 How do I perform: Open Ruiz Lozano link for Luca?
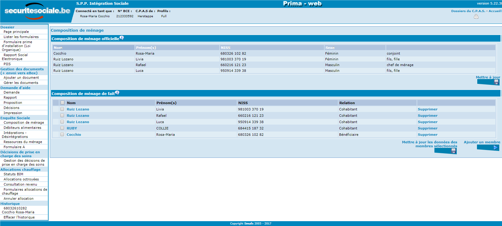click(x=78, y=122)
